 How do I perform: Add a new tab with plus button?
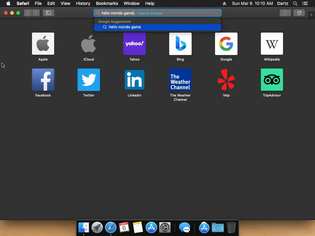311,15
